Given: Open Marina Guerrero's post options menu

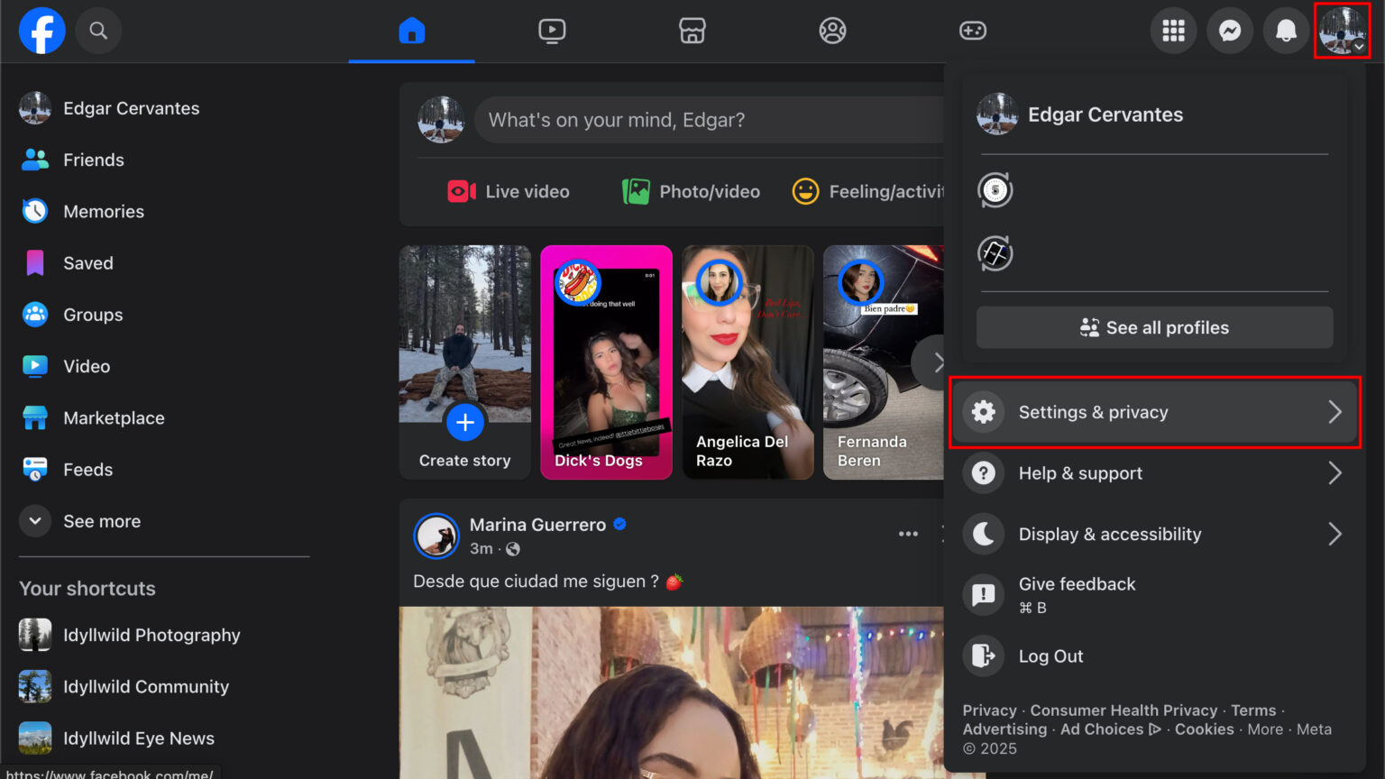Looking at the screenshot, I should point(908,533).
